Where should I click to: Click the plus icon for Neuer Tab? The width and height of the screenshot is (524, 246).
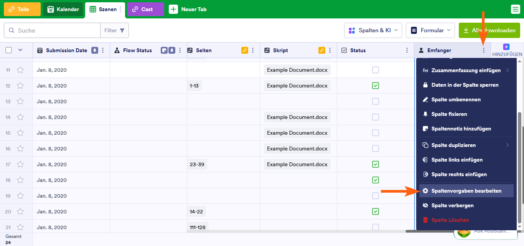pos(173,9)
